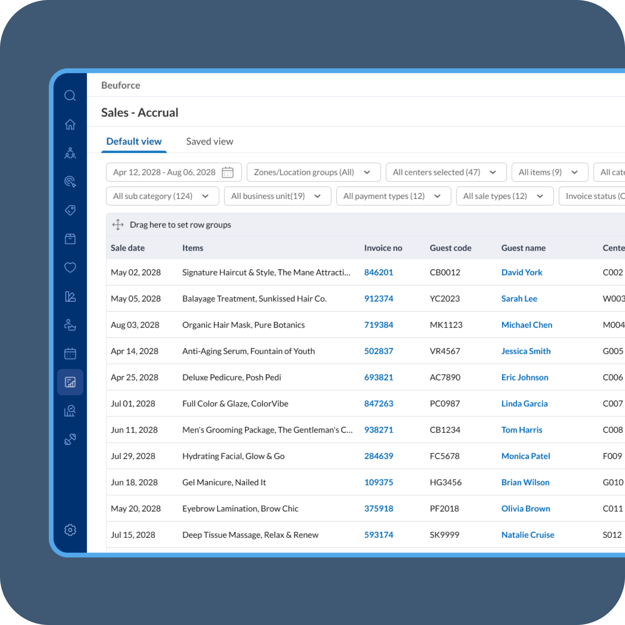This screenshot has width=625, height=625.
Task: Click the search icon in sidebar
Action: tap(70, 96)
